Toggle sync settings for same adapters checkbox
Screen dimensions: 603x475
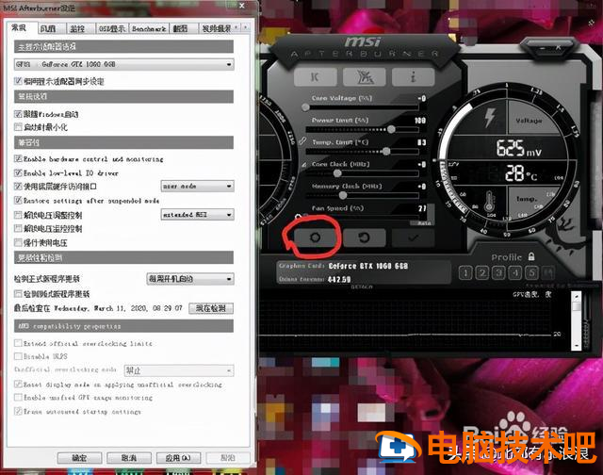click(18, 81)
